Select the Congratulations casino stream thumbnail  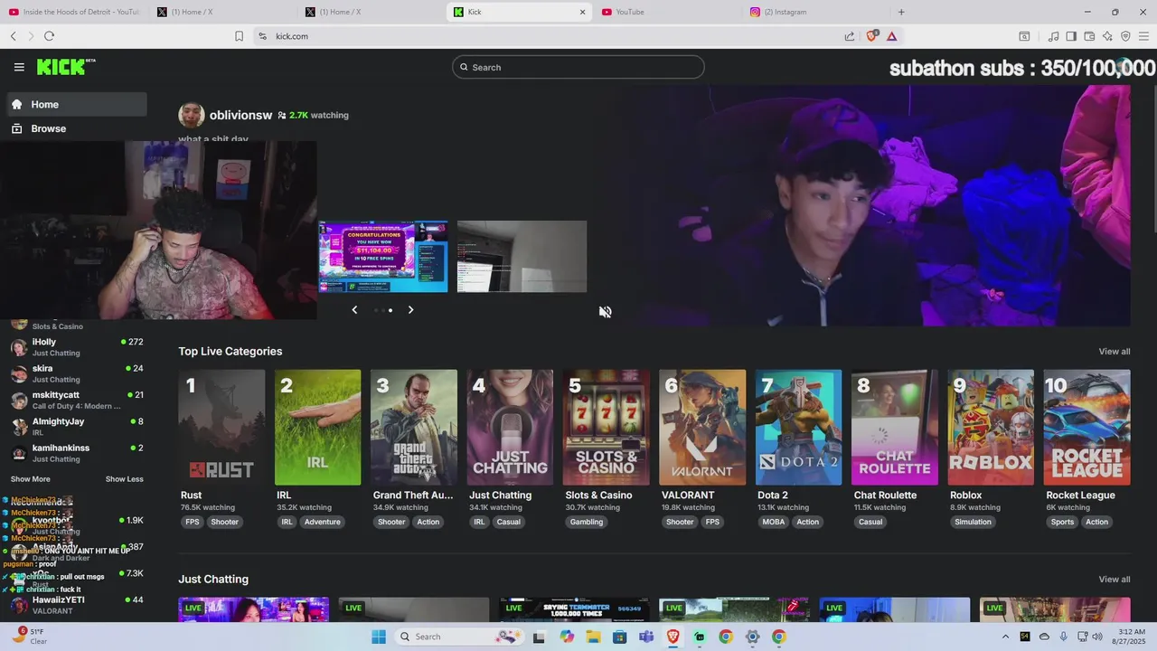coord(383,257)
